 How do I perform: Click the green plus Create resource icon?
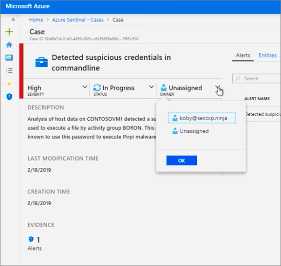[x=9, y=32]
